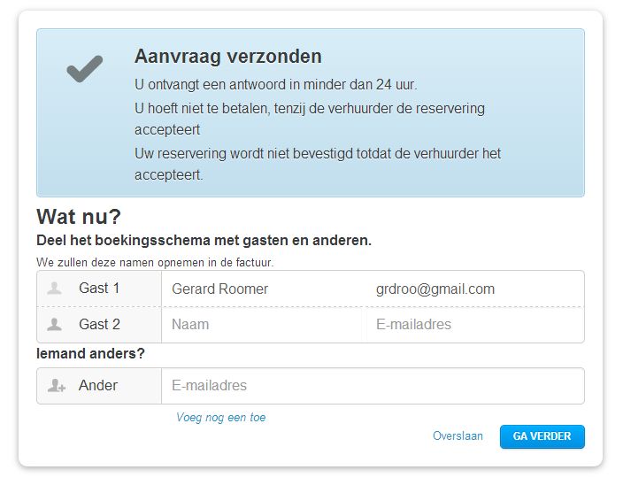
Task: Focus the Gast 1 name field with Gerard Roomer
Action: coord(262,289)
